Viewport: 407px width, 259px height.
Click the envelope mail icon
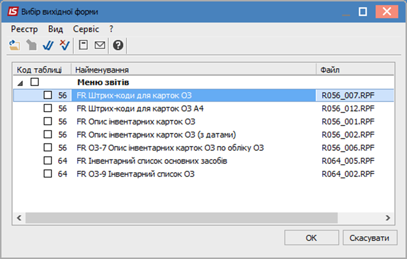[100, 45]
